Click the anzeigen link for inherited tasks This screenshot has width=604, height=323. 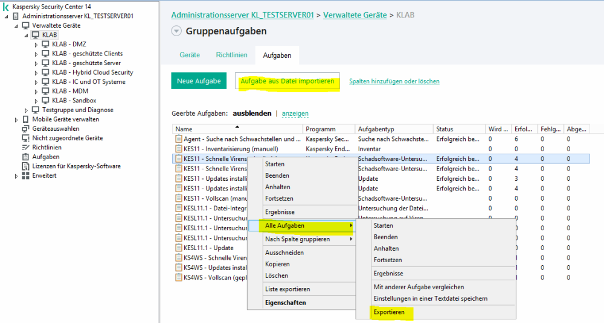click(x=295, y=113)
